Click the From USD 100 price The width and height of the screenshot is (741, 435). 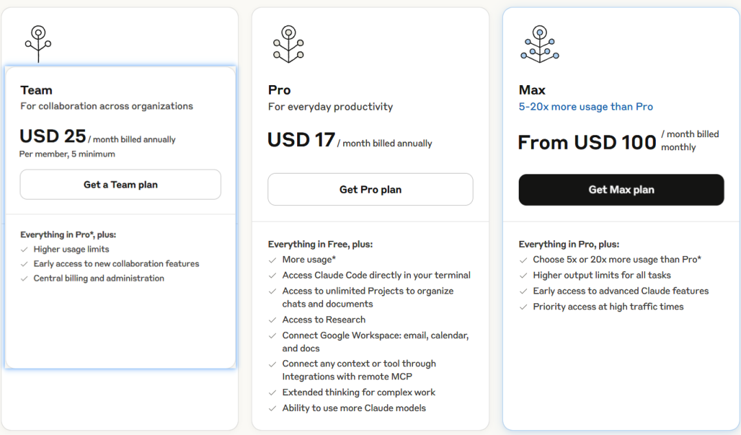click(587, 142)
